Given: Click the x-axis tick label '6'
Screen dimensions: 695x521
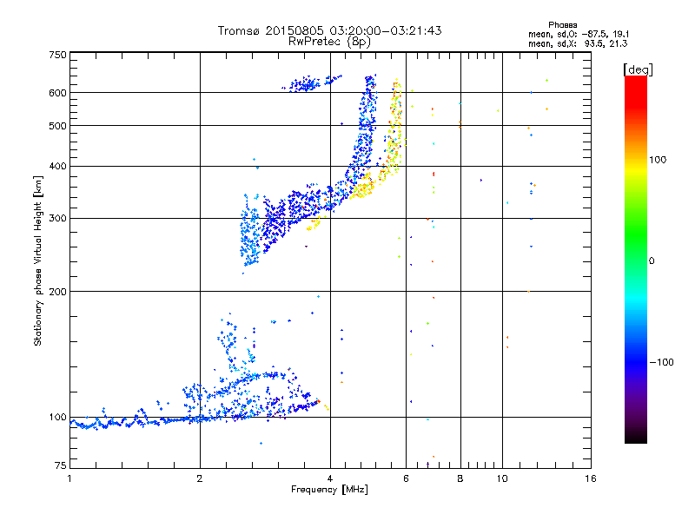Looking at the screenshot, I should pos(406,478).
